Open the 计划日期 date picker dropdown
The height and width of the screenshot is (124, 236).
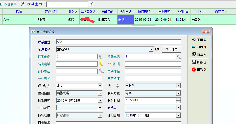click(179, 115)
